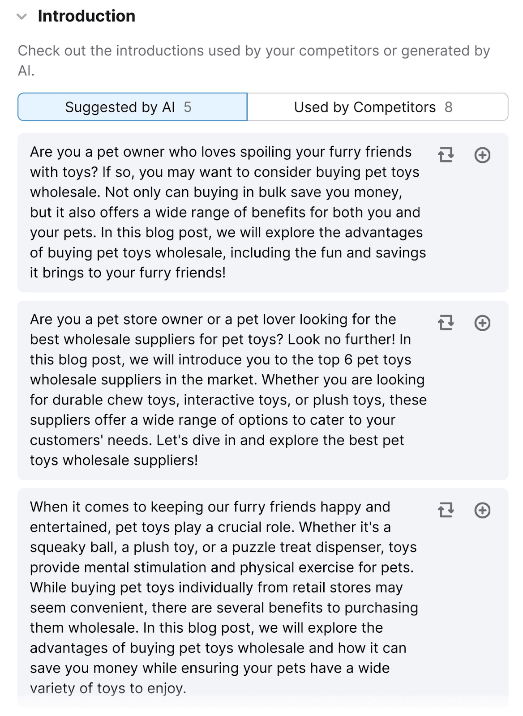Add the 'pet owner who loves spoiling' intro
Viewport: 523px width, 716px height.
(482, 155)
